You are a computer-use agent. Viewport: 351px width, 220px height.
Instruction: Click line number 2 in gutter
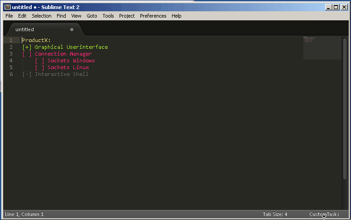pos(11,47)
